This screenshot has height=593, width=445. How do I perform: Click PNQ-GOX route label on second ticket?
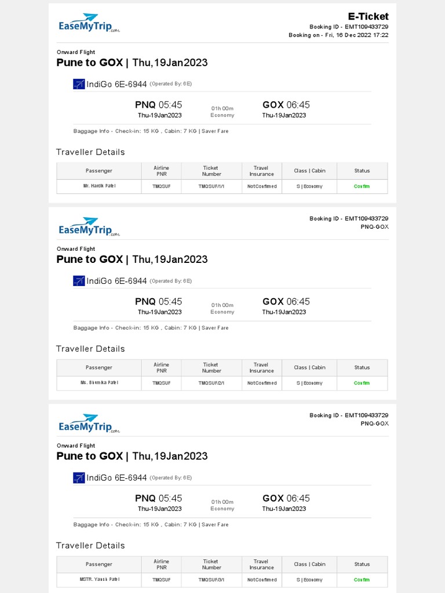point(374,227)
